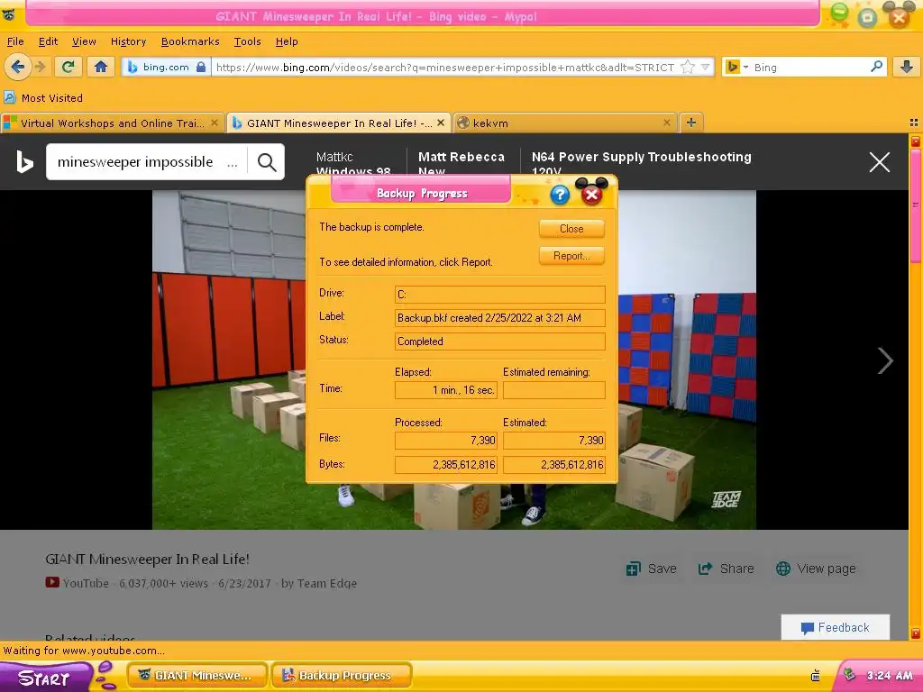923x692 pixels.
Task: Close the video overlay with X
Action: (880, 162)
